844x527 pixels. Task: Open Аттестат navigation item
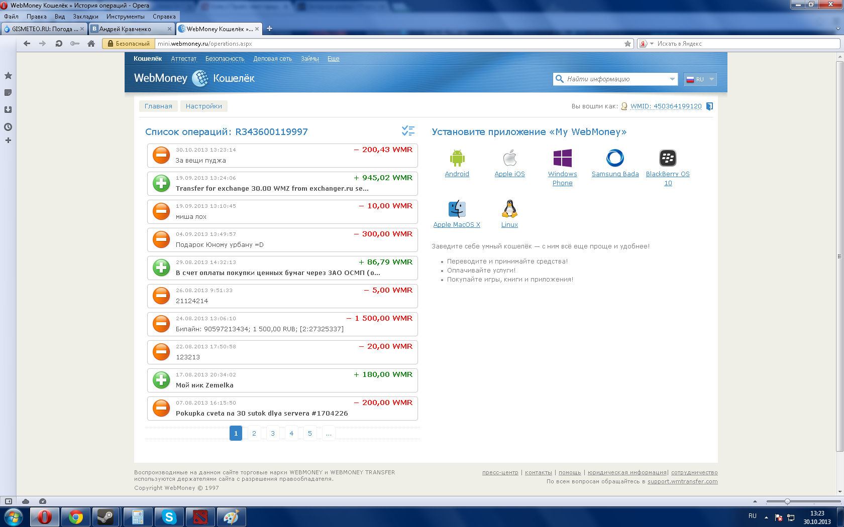tap(184, 59)
